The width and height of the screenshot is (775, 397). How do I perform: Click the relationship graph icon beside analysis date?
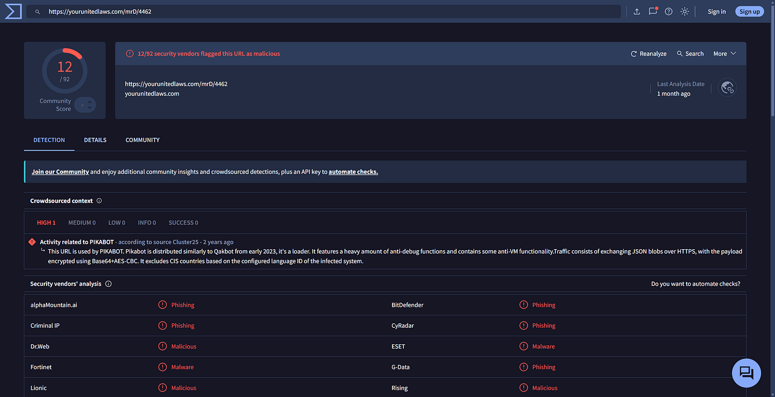[727, 88]
